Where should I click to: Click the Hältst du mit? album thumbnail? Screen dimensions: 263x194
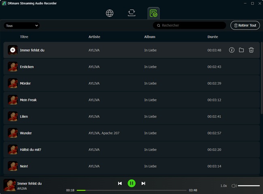pos(13,150)
